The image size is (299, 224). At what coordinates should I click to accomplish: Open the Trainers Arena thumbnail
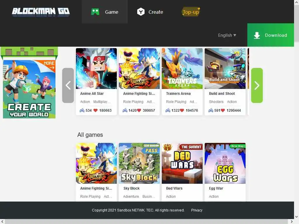[x=182, y=69]
